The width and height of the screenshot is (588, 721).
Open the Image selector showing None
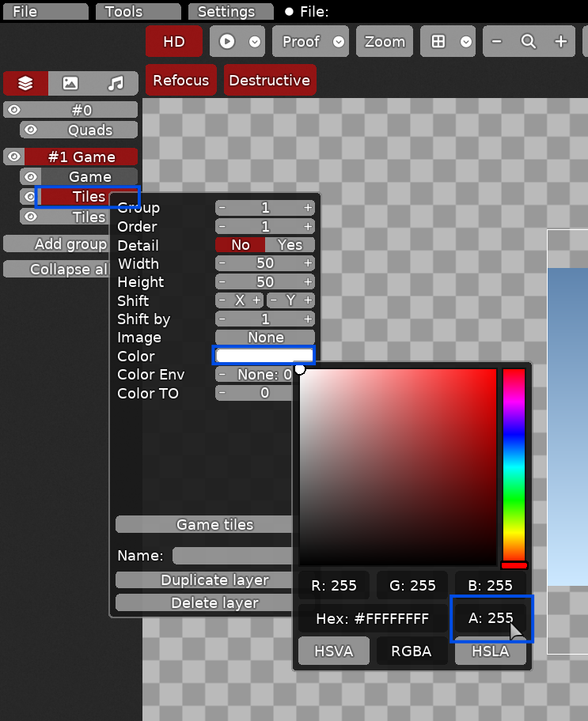click(x=265, y=337)
